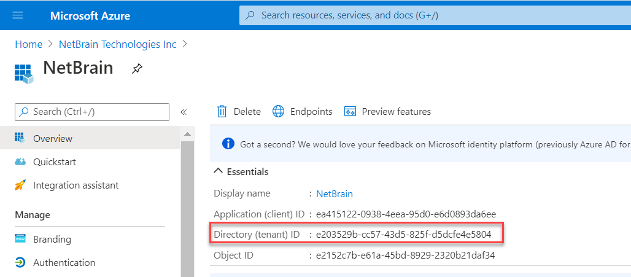This screenshot has width=631, height=277.
Task: Click the Preview features icon
Action: (x=350, y=111)
